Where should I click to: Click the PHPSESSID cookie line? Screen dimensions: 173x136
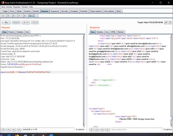coord(21,64)
